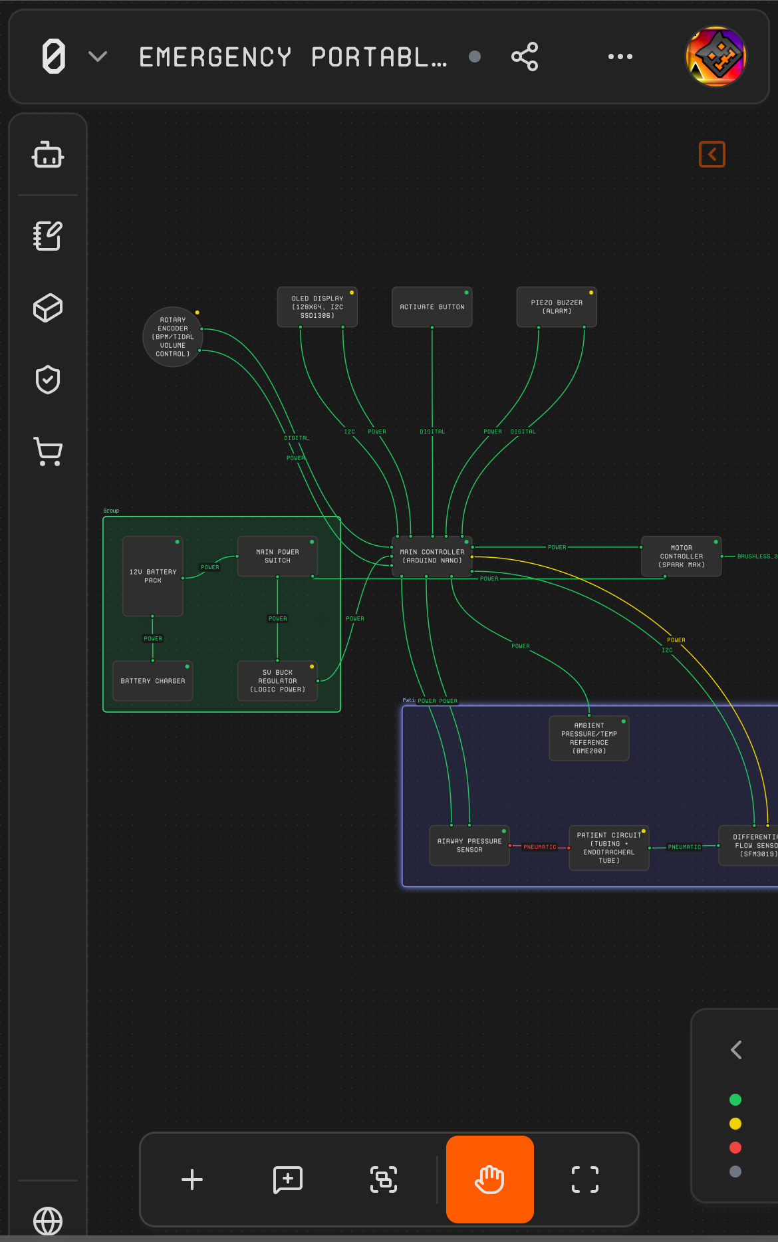
Task: Click POWER label above Battery Charger
Action: 153,638
